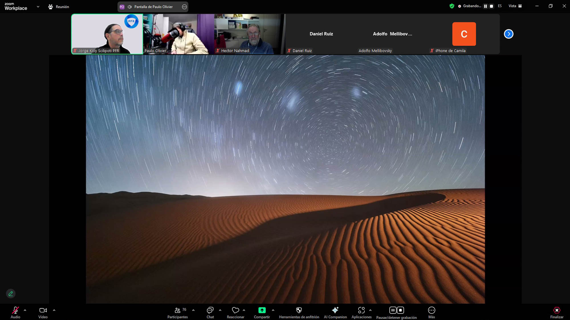Select Paulo Olivier video tile
The width and height of the screenshot is (570, 320).
178,34
